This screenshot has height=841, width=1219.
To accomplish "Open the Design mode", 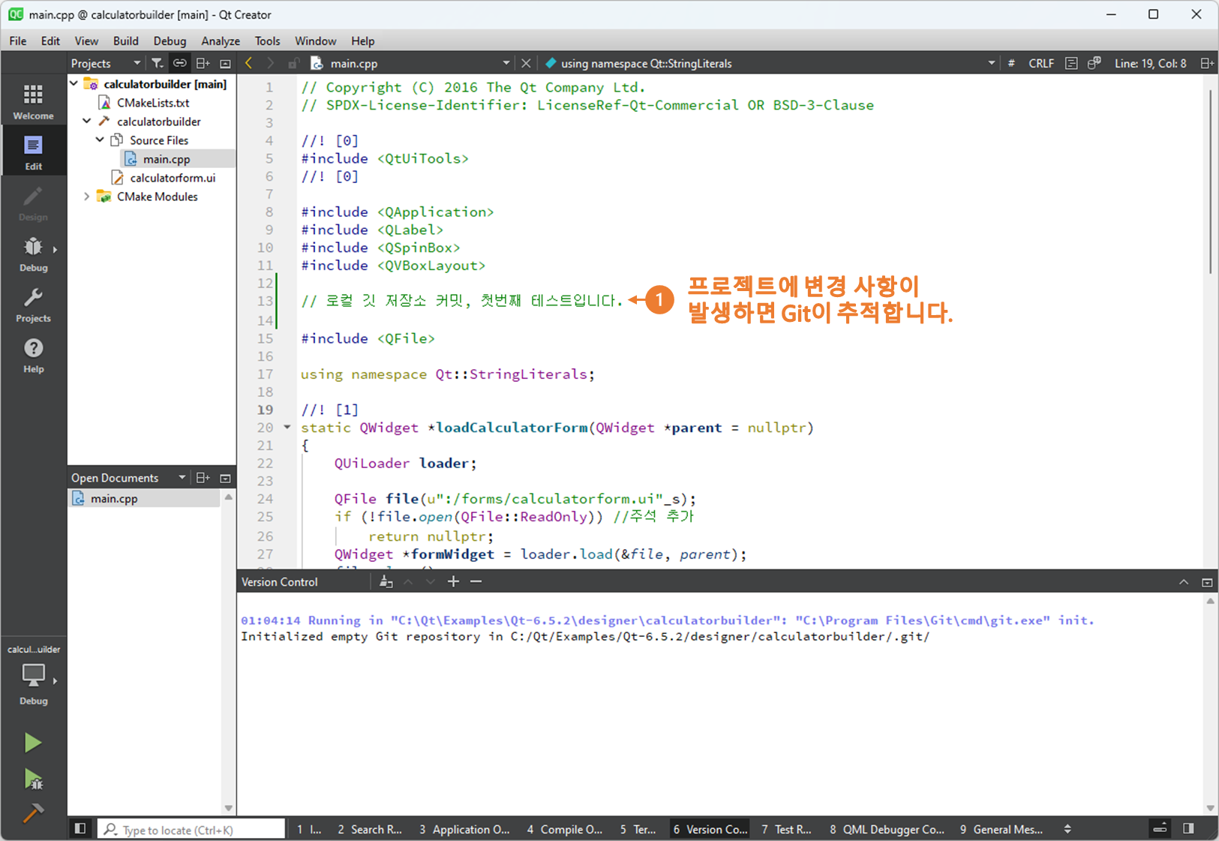I will tap(33, 203).
